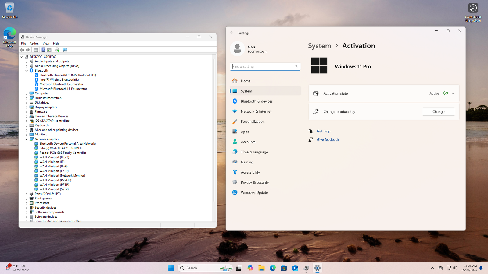
Task: Open the Give feedback link
Action: [328, 140]
